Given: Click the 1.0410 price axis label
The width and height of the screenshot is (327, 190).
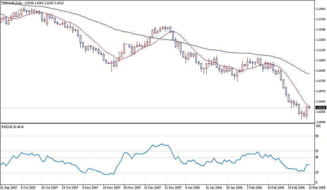Looking at the screenshot, I should click(x=321, y=102).
